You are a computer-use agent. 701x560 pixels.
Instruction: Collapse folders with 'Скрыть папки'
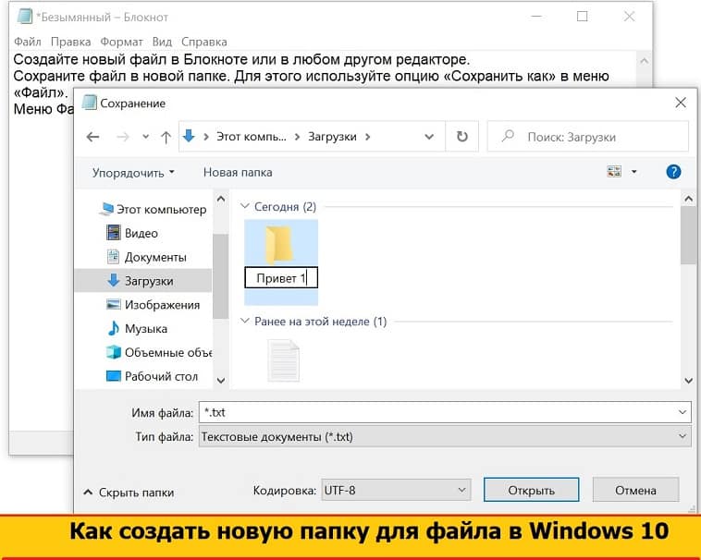click(129, 493)
